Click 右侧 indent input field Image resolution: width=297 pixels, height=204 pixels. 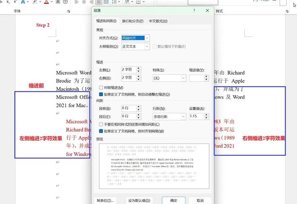click(129, 78)
